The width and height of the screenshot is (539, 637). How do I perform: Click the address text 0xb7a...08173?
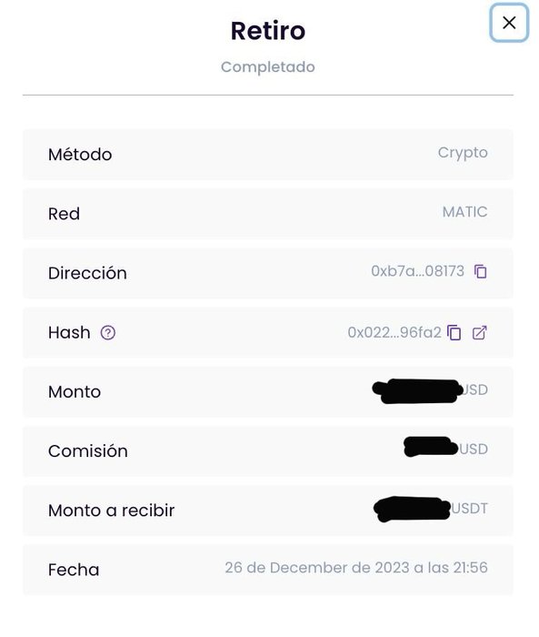417,271
